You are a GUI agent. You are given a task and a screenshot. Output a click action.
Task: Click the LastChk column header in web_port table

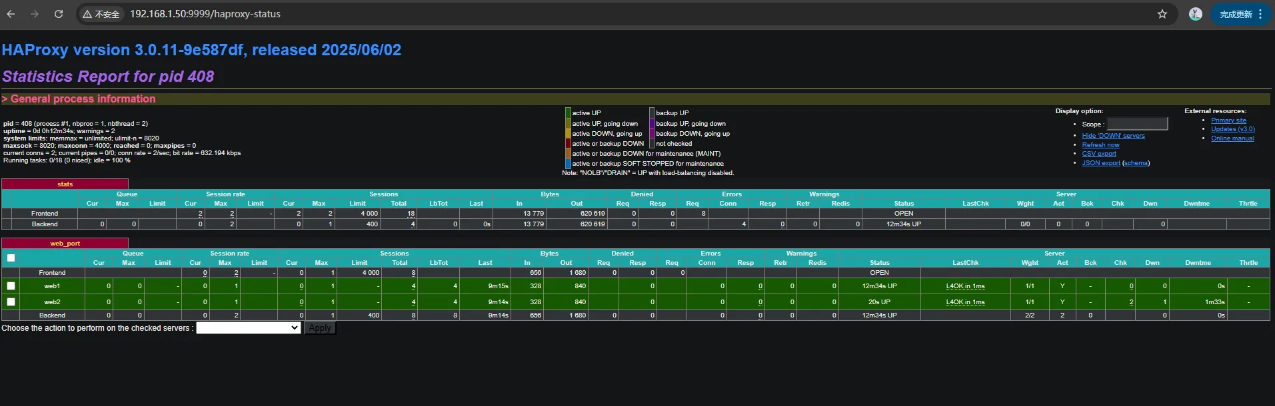point(965,263)
